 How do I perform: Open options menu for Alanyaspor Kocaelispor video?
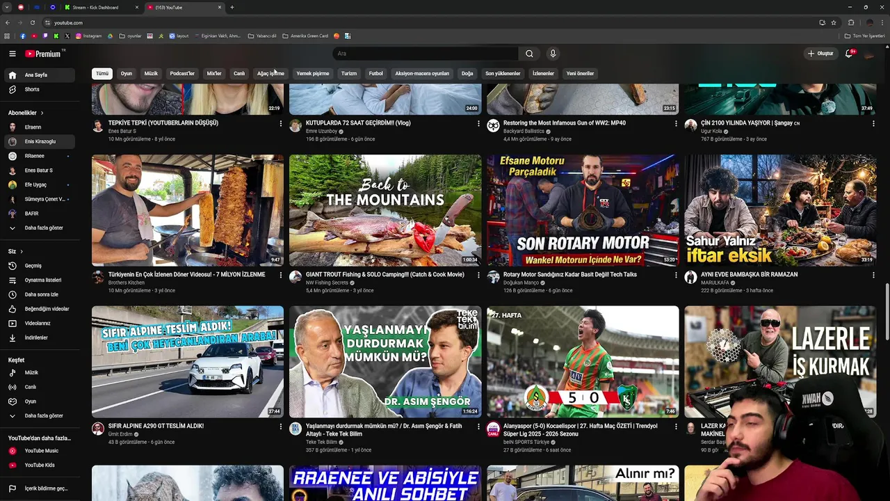pyautogui.click(x=676, y=427)
